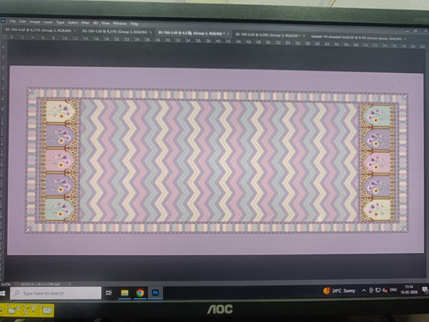Close the sample-19-chanderi butti.tif tab
429x322 pixels.
coord(405,39)
